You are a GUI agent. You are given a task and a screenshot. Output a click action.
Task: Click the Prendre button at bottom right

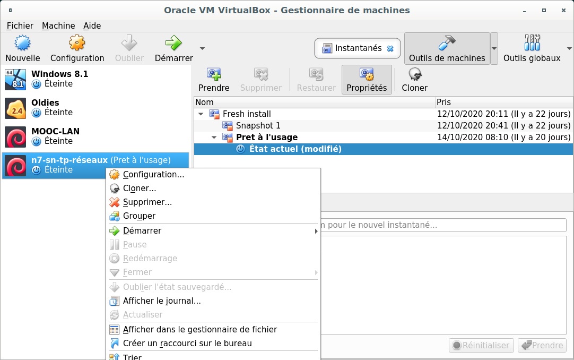click(542, 345)
